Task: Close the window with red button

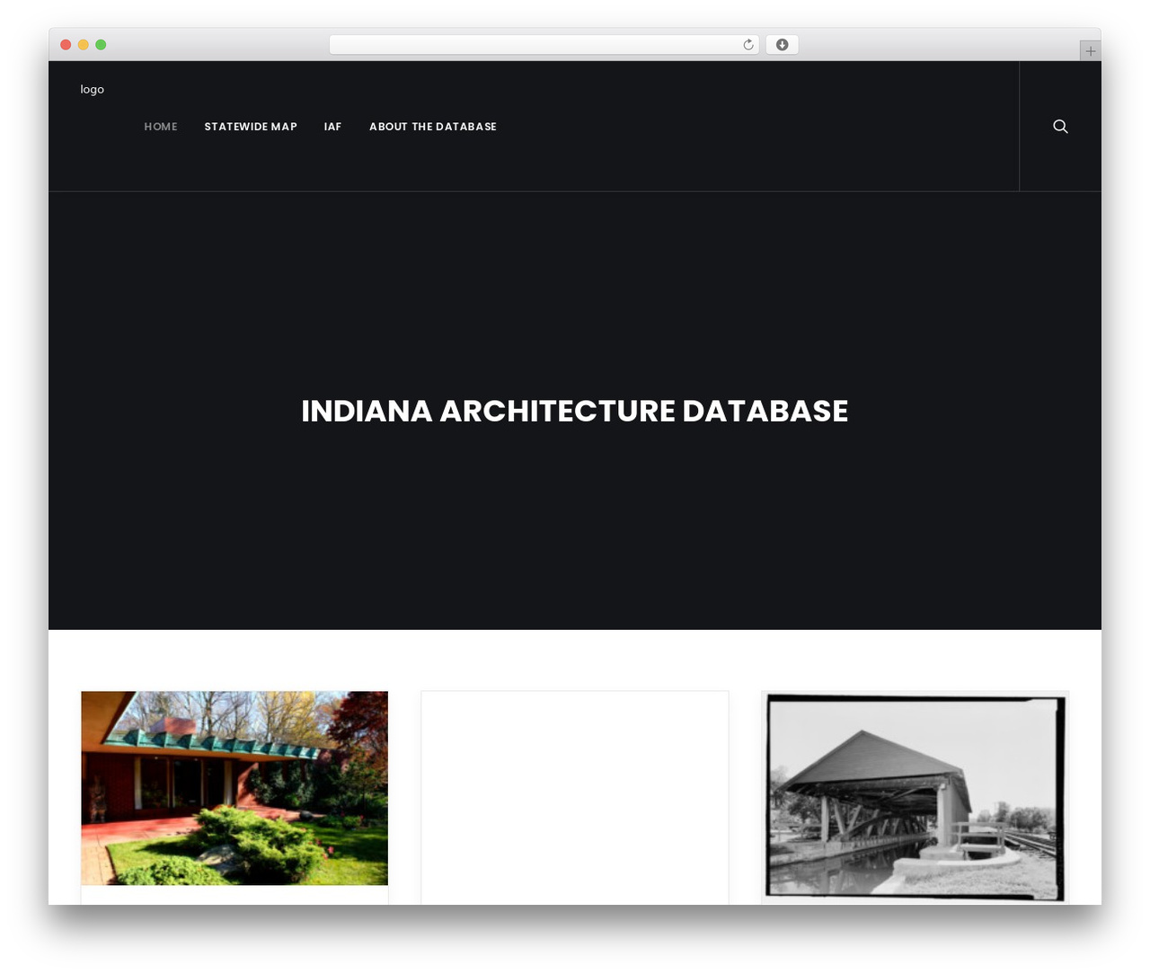Action: coord(66,45)
